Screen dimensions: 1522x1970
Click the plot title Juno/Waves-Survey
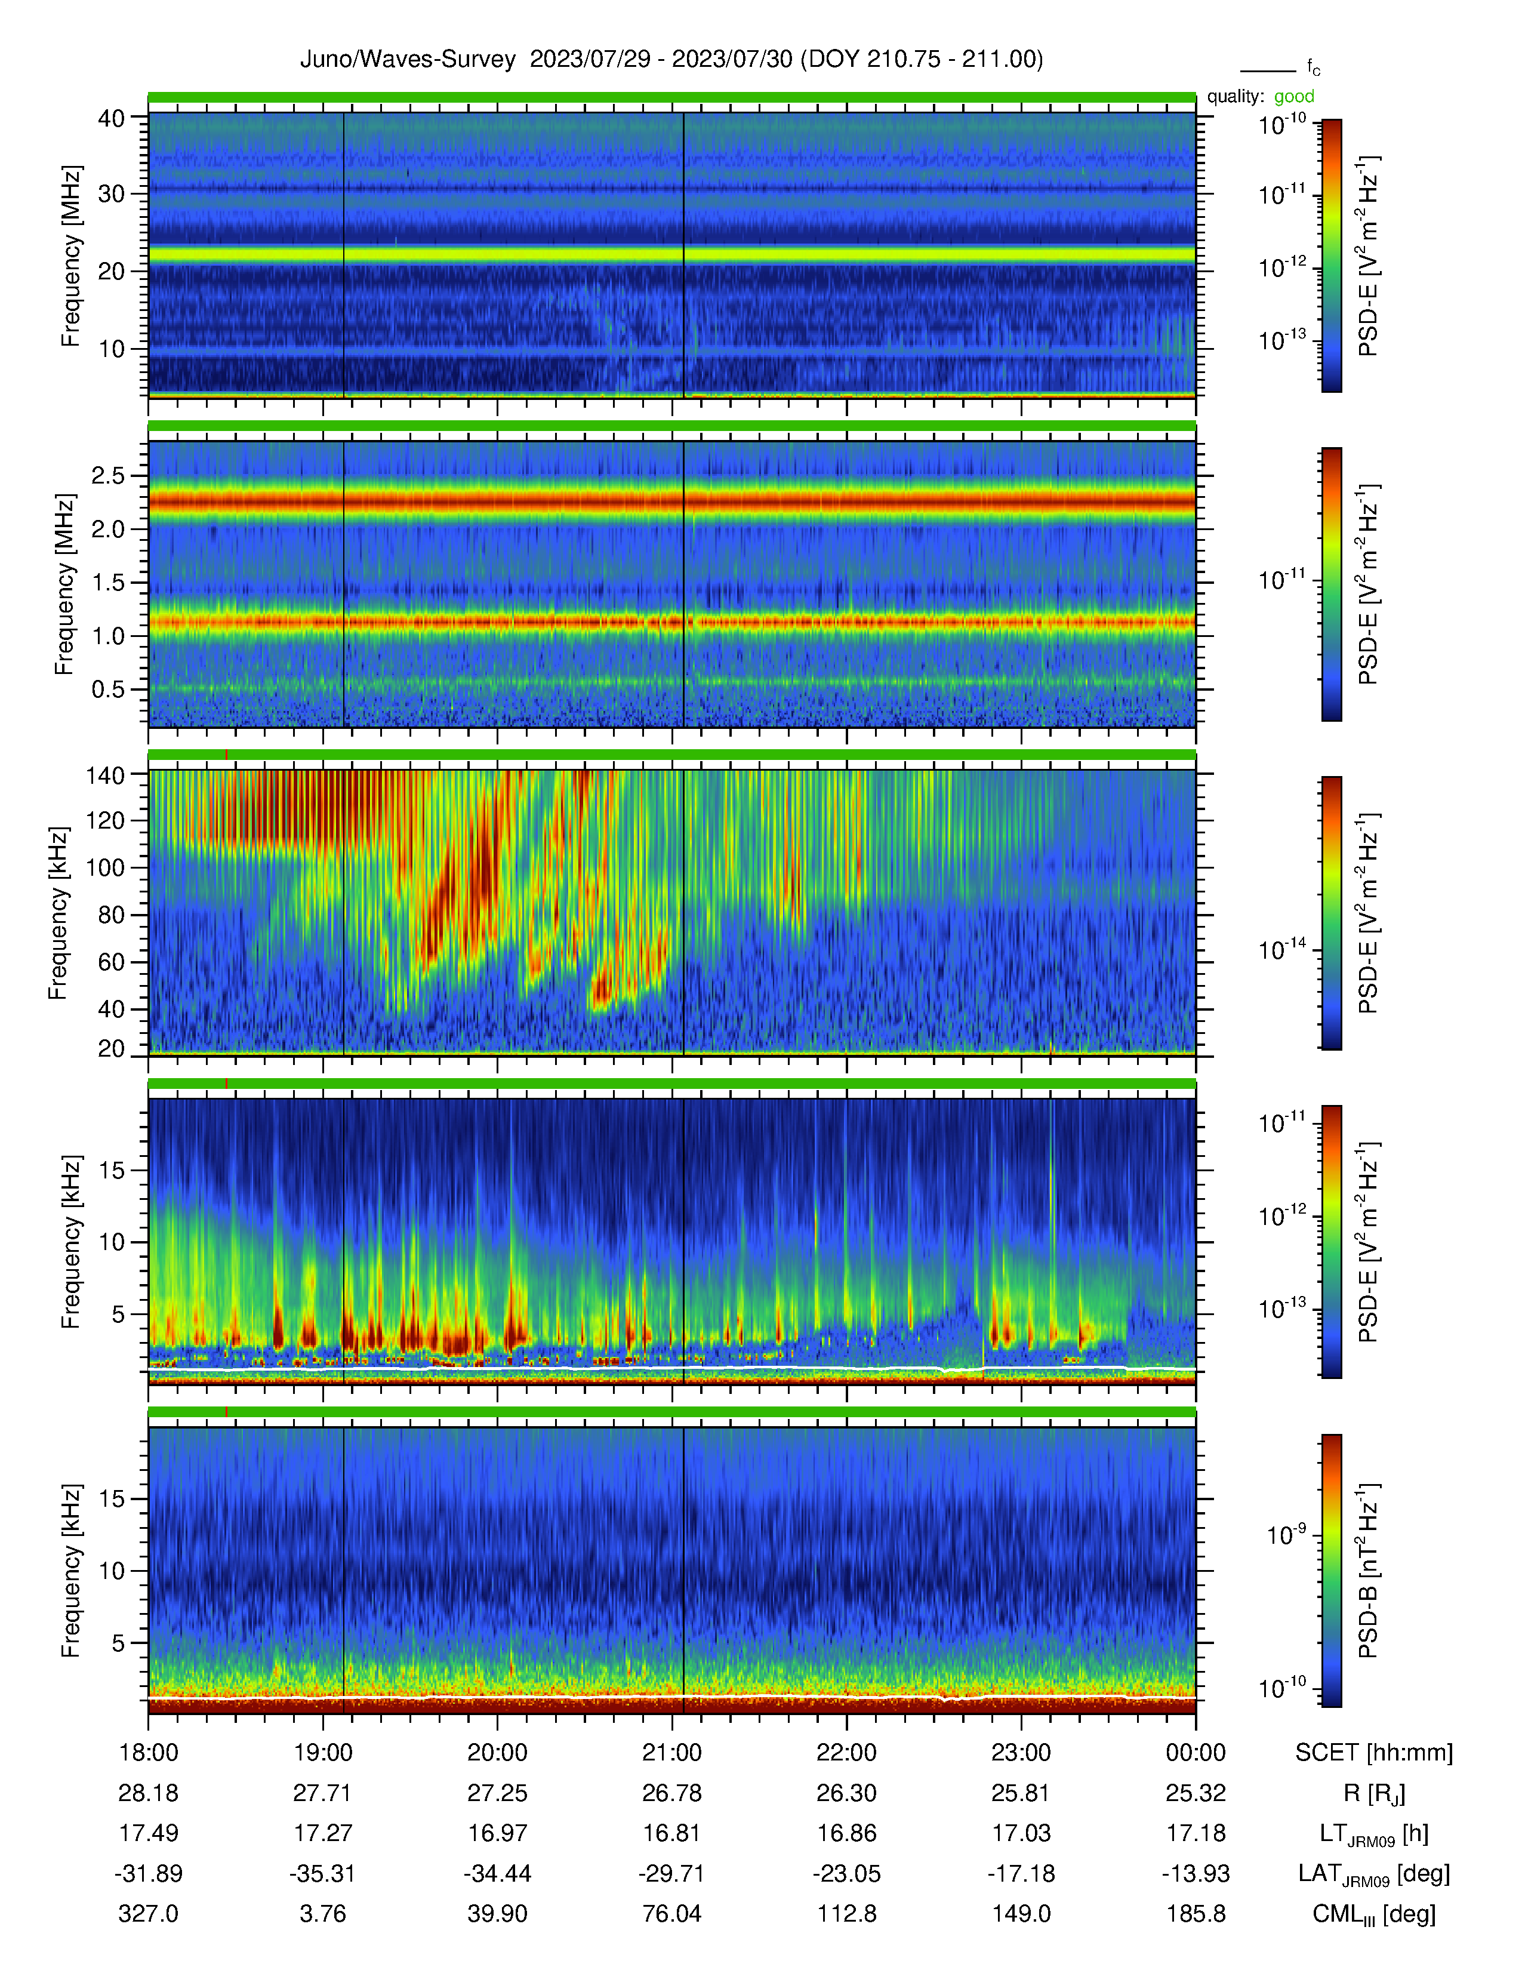[408, 60]
